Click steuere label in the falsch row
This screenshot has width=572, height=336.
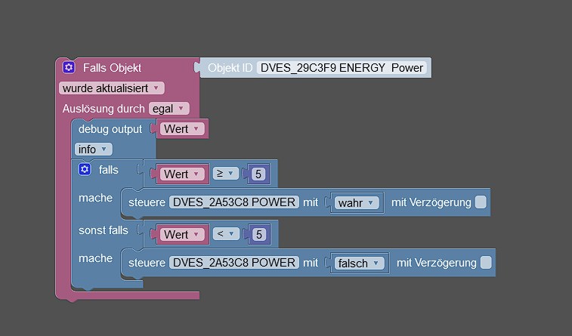pyautogui.click(x=147, y=263)
